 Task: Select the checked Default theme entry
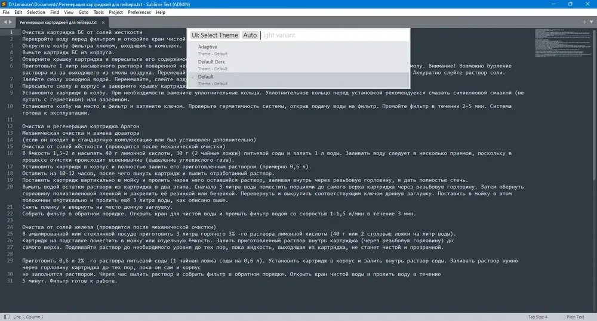299,80
